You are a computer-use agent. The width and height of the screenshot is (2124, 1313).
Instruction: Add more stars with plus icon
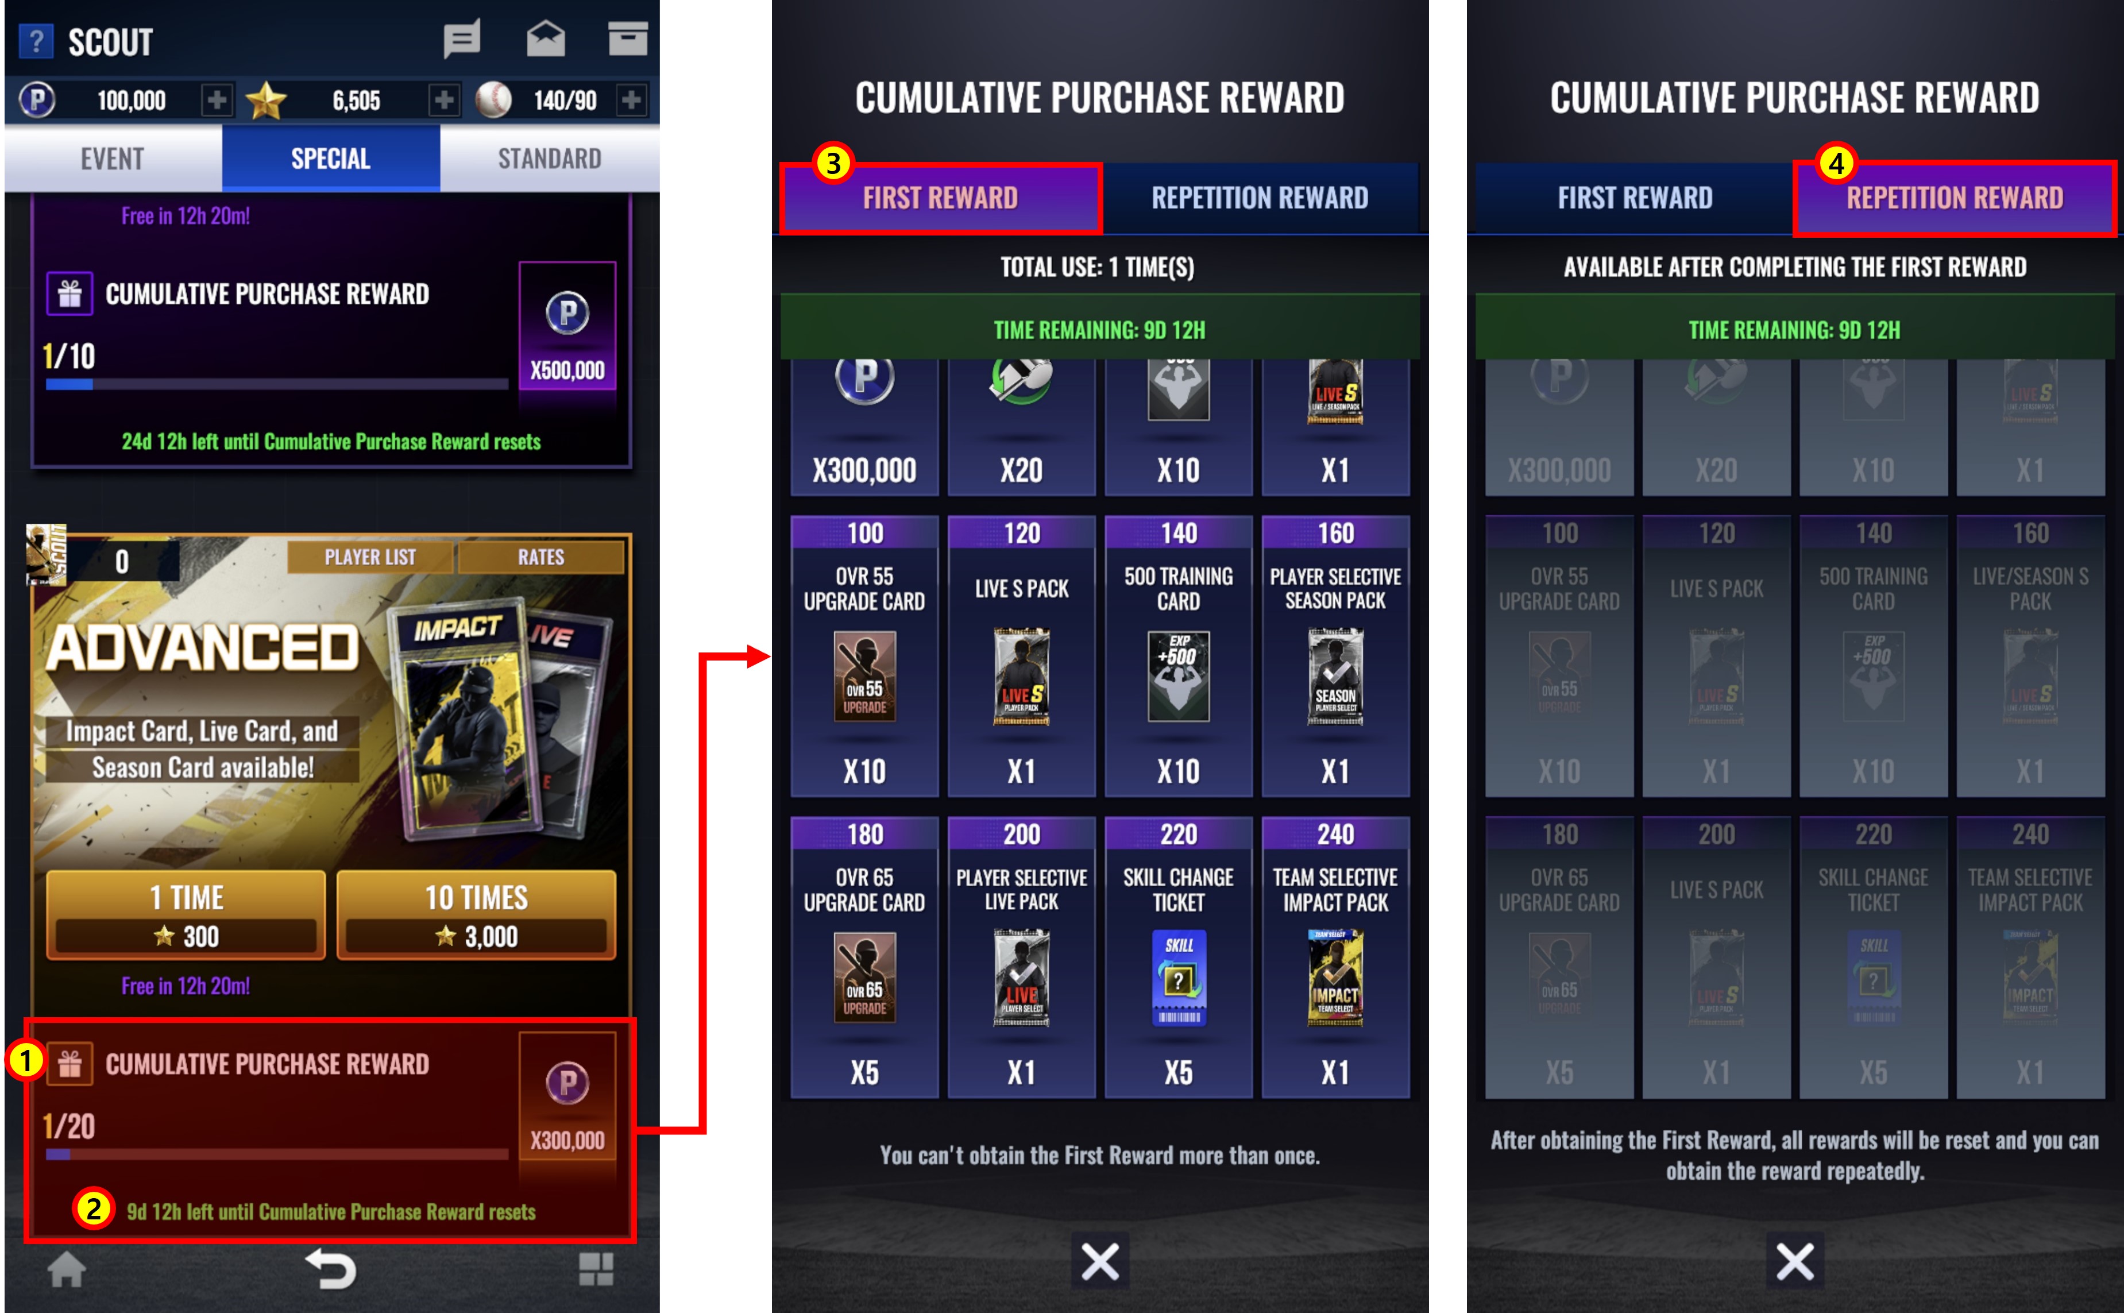(444, 100)
